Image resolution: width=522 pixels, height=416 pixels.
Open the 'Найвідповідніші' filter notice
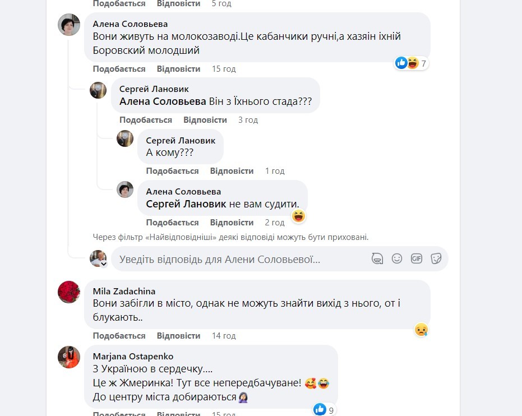point(230,237)
